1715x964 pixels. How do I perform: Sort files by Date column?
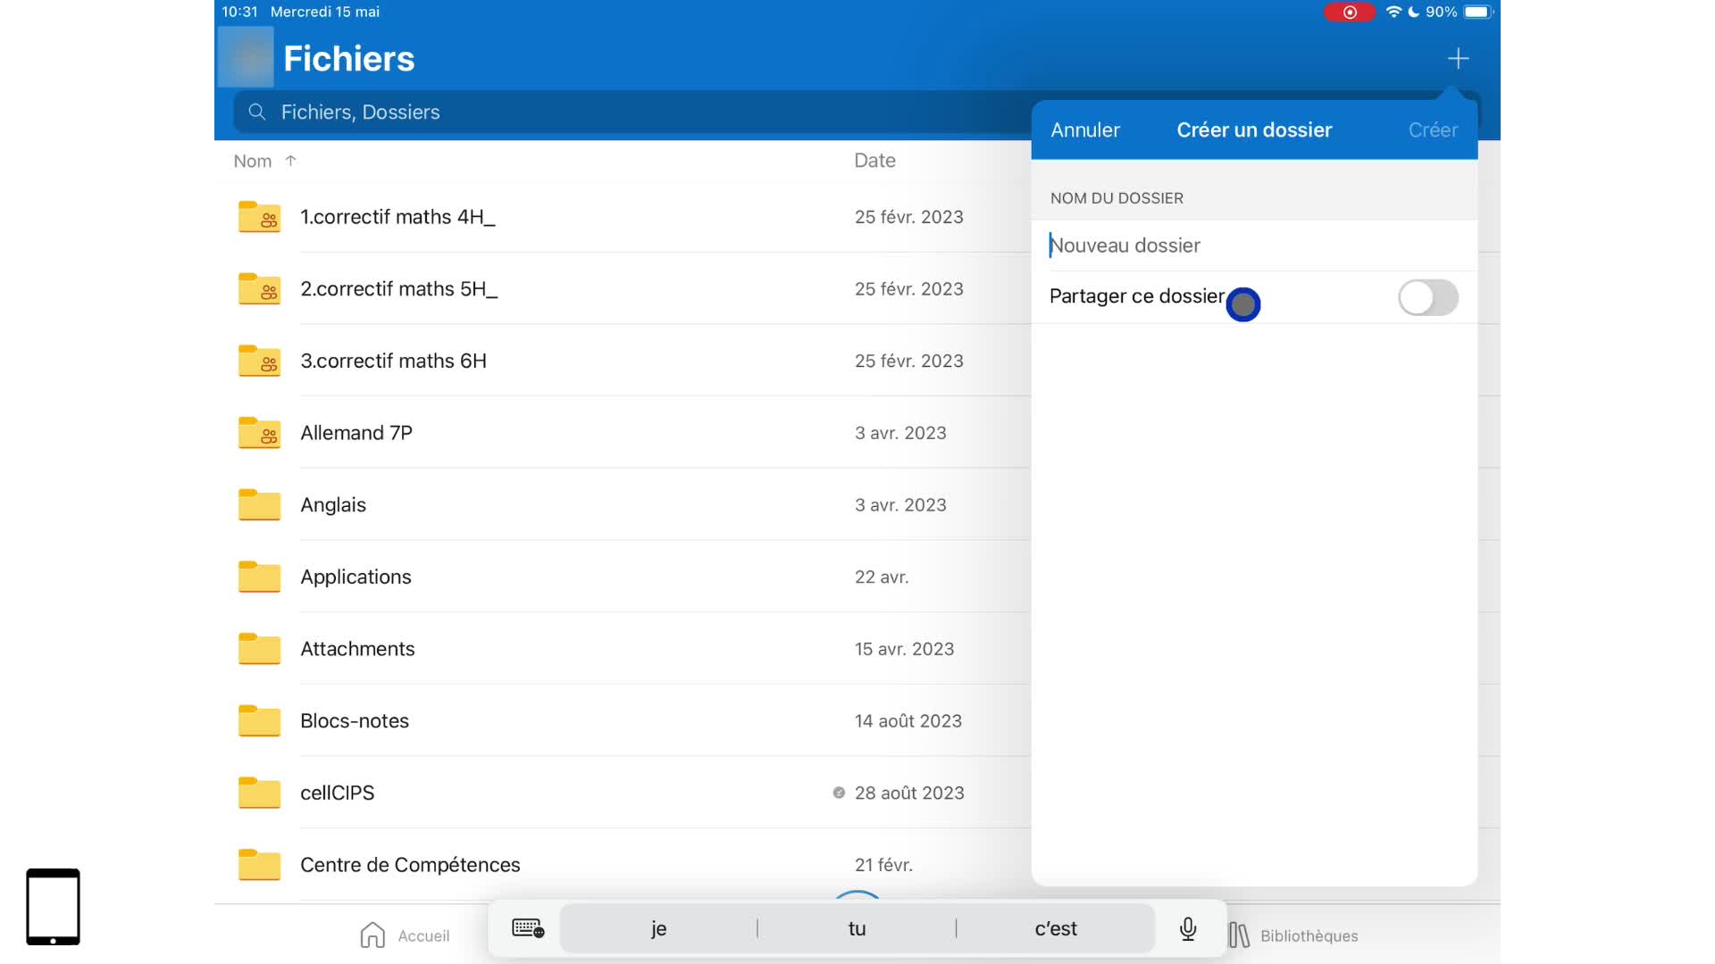coord(874,161)
